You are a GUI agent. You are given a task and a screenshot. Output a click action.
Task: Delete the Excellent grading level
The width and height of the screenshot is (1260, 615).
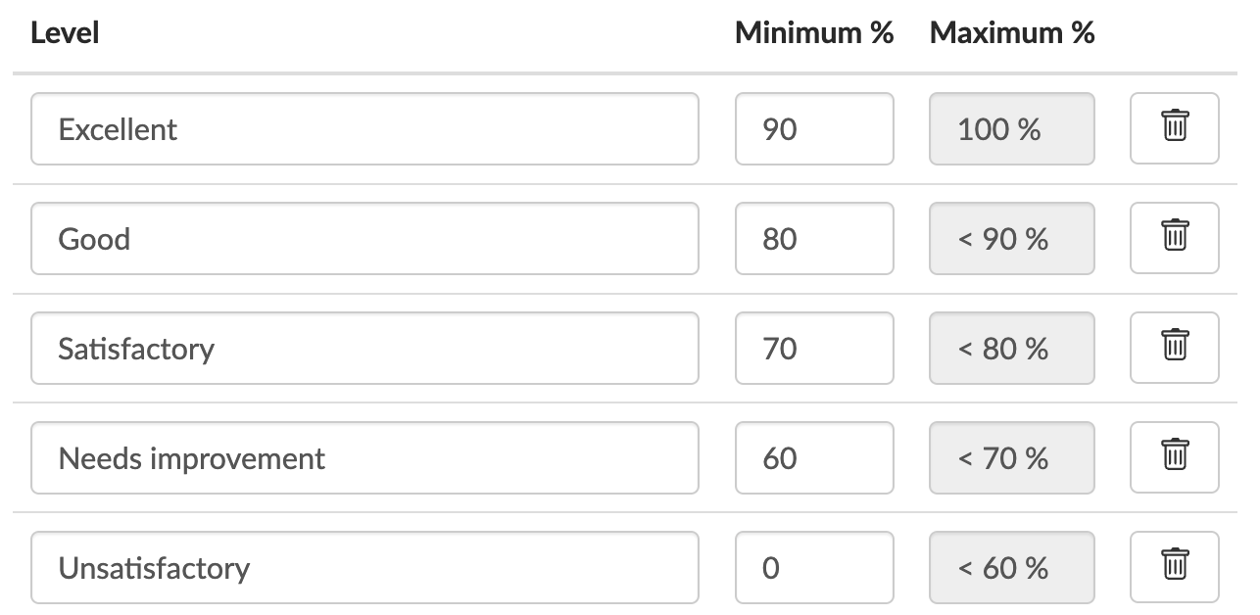[x=1174, y=128]
